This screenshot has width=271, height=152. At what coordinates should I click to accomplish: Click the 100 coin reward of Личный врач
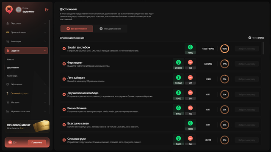pos(190,79)
